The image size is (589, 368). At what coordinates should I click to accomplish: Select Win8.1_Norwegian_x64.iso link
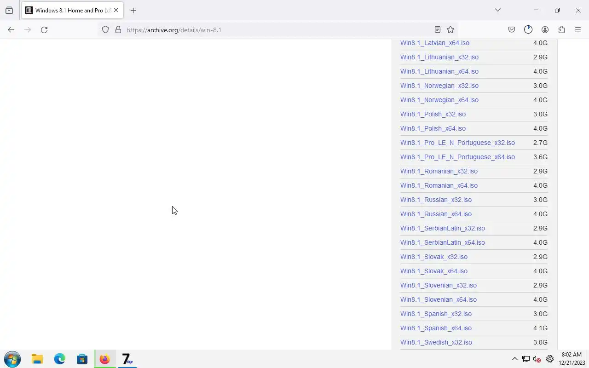pyautogui.click(x=439, y=100)
